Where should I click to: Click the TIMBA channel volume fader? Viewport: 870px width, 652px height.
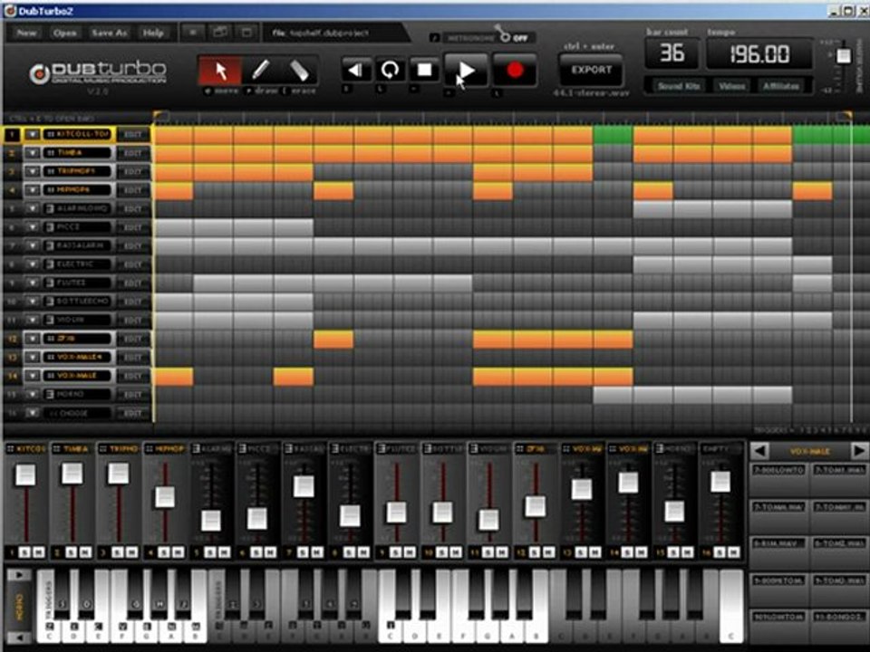(72, 474)
